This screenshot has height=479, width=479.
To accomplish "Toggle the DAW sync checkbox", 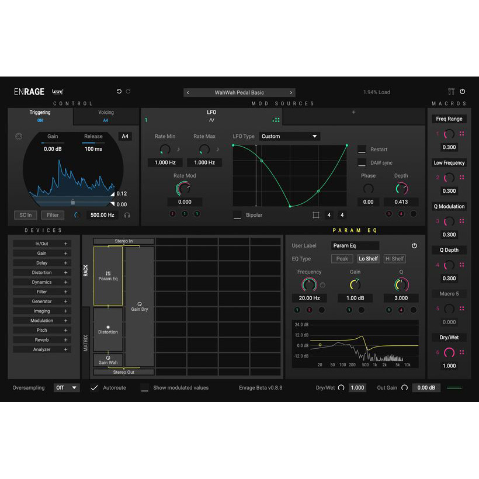I will (362, 163).
